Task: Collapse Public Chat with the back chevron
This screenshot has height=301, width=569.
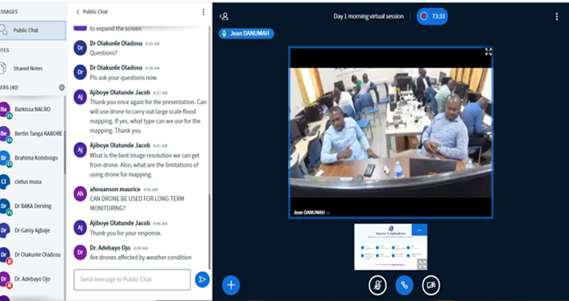Action: [x=77, y=12]
